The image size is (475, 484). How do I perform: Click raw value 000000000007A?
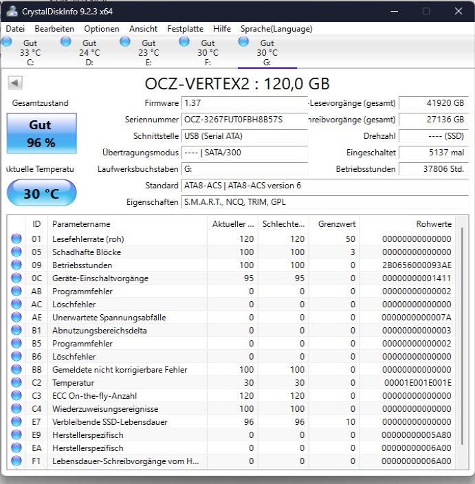pyautogui.click(x=417, y=318)
